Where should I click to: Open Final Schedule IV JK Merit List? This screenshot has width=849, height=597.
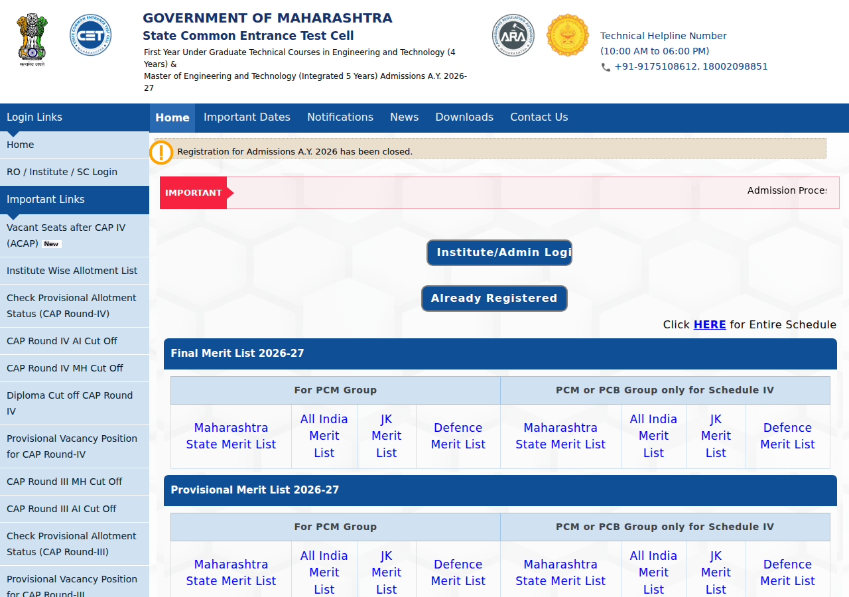716,436
